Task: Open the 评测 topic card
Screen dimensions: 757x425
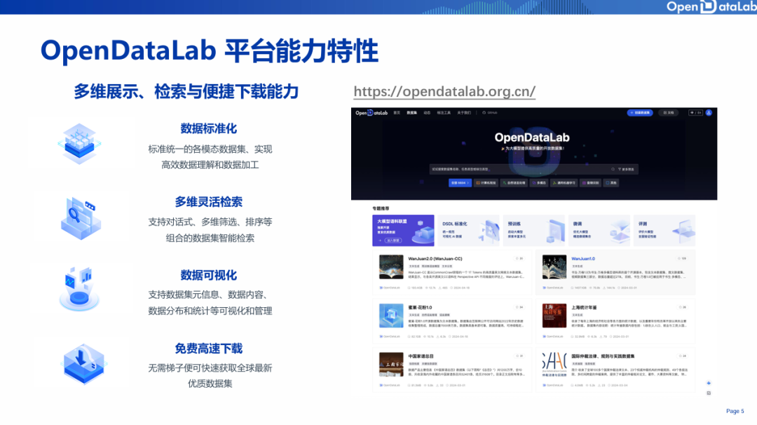Action: (664, 230)
